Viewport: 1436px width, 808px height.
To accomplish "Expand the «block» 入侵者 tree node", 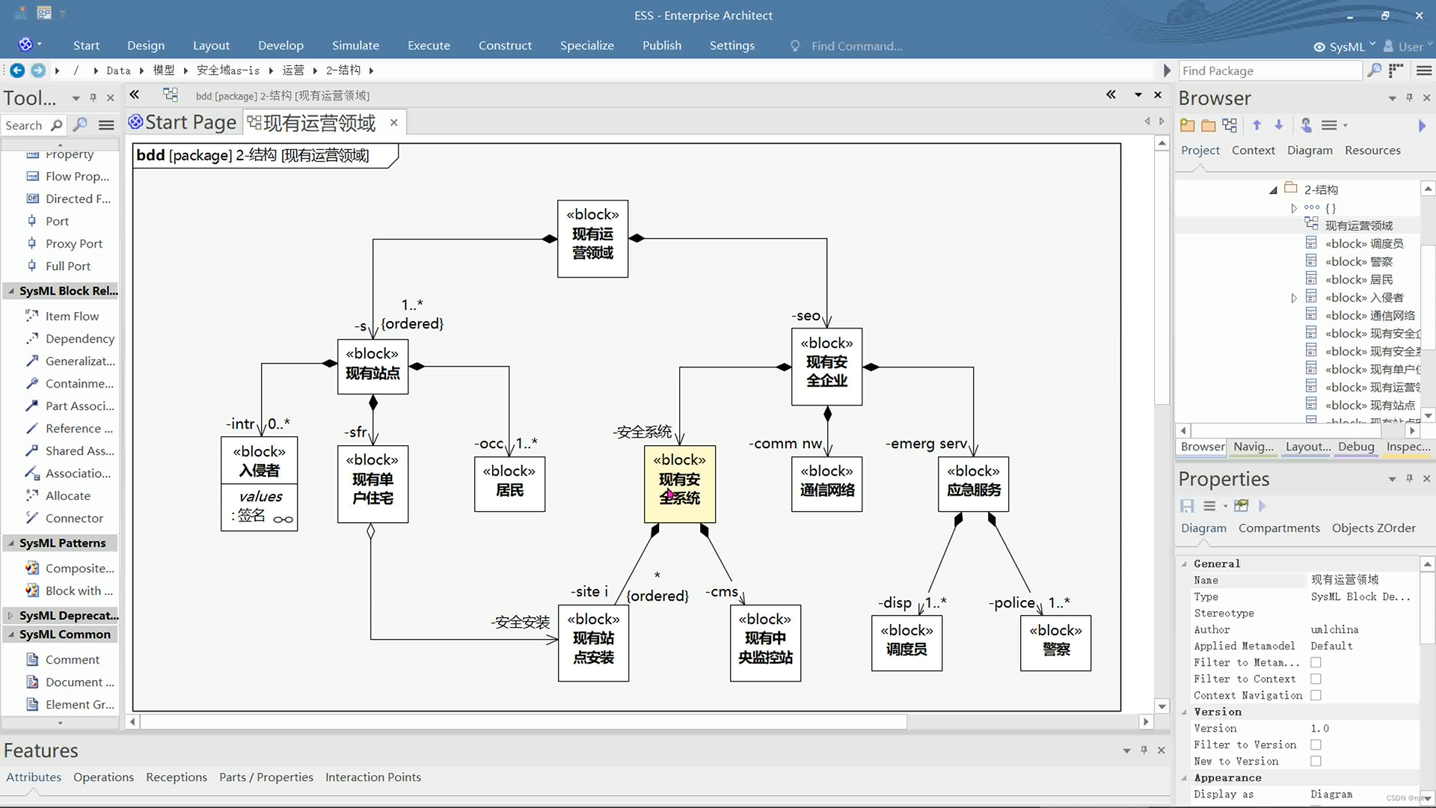I will [1294, 297].
